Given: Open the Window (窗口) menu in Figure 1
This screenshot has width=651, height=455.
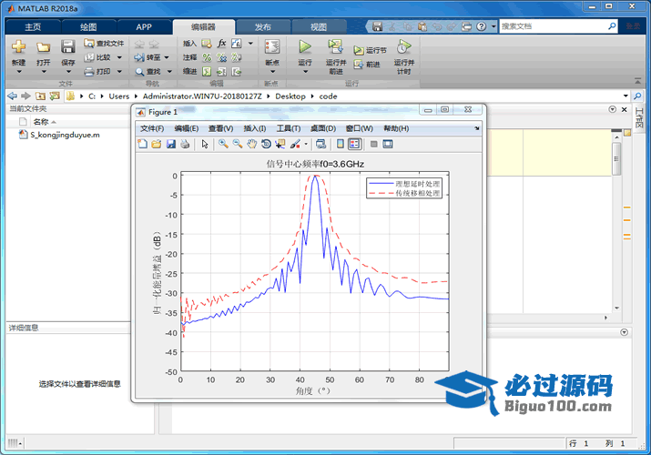Looking at the screenshot, I should (360, 128).
